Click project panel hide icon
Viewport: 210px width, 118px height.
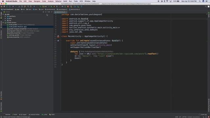[x=52, y=12]
